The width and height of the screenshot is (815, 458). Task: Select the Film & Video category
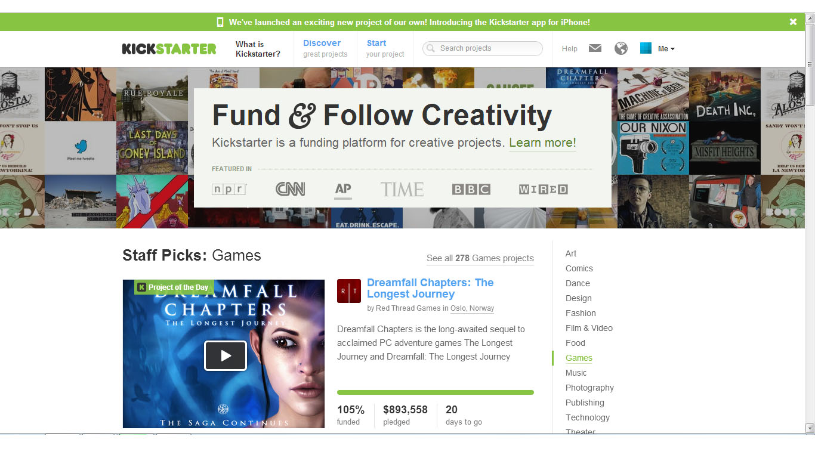(589, 328)
